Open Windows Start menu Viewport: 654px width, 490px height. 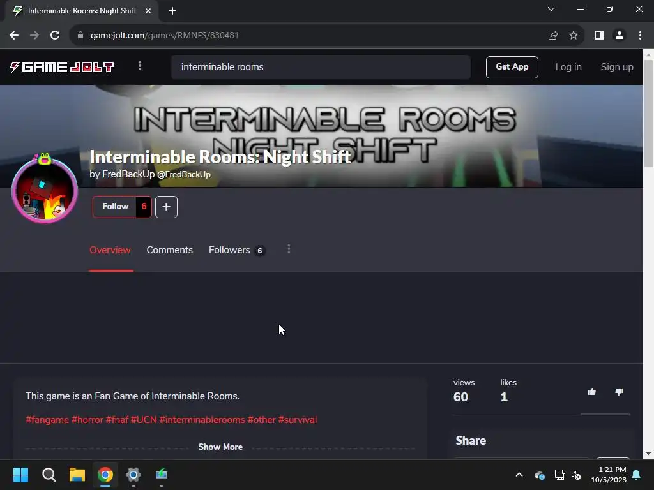click(20, 475)
